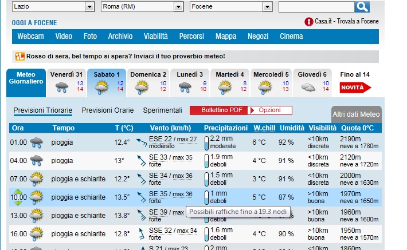Open the Previsioni Orarie link

pyautogui.click(x=107, y=110)
